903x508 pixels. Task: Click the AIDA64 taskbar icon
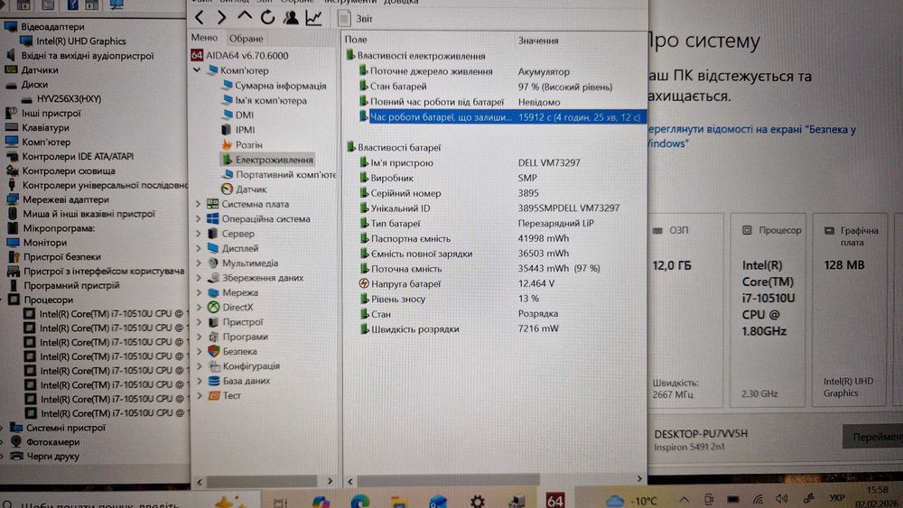[555, 500]
